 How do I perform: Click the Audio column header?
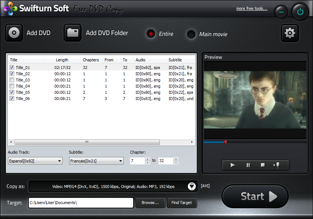point(150,60)
